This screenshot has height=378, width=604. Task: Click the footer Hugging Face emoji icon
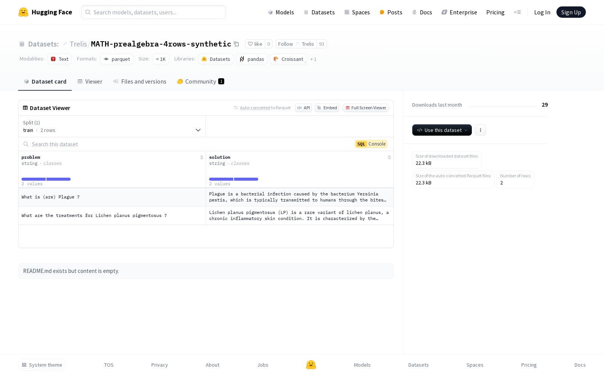(x=311, y=365)
